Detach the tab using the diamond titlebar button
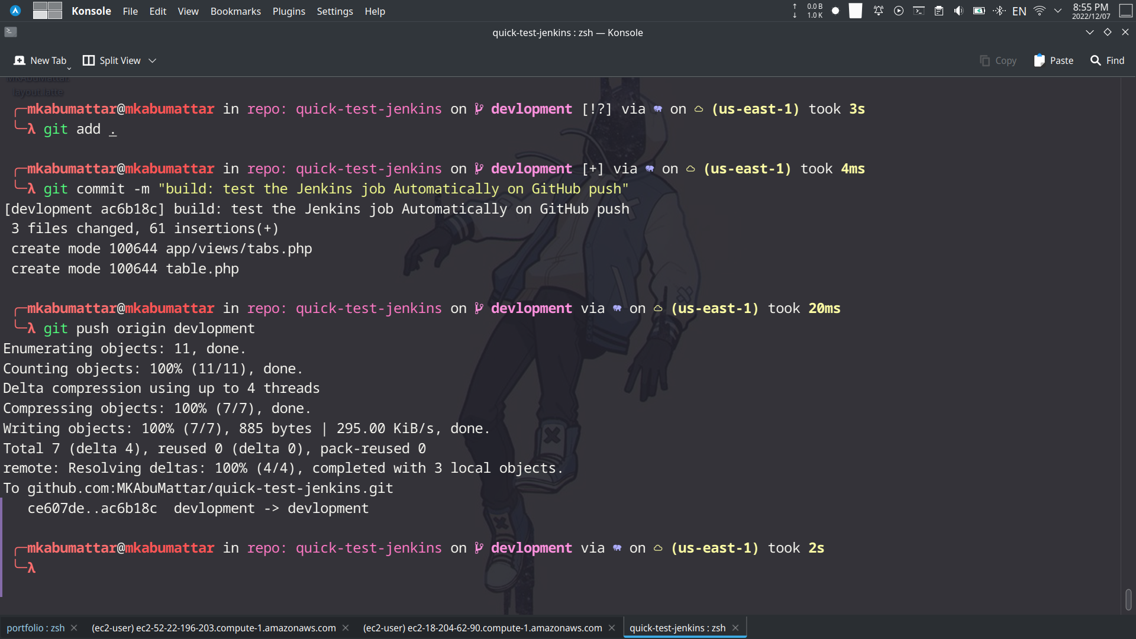The image size is (1136, 639). pyautogui.click(x=1107, y=33)
